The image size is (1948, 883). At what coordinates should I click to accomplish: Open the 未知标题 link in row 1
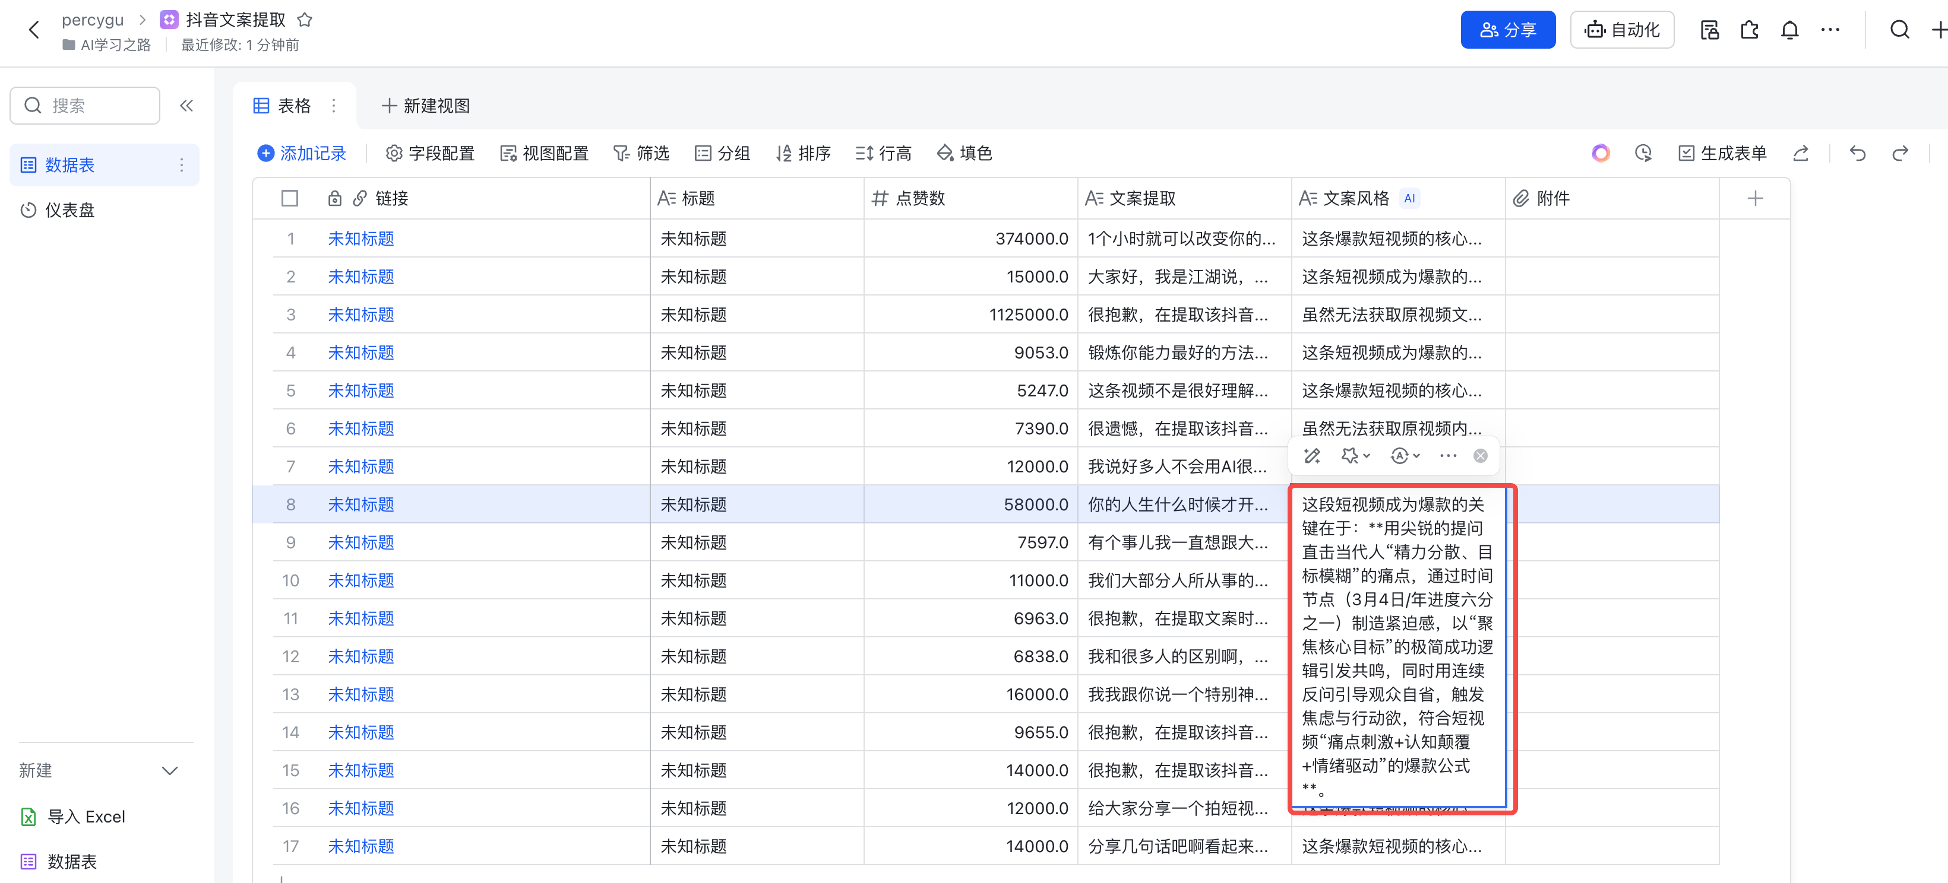(x=360, y=239)
